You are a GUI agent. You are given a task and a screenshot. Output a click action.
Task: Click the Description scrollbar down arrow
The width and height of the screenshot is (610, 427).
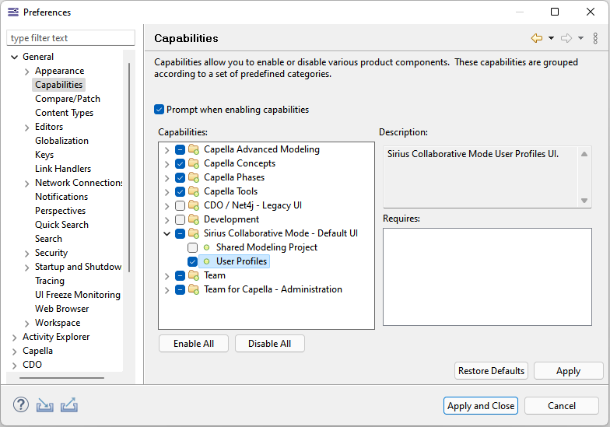pyautogui.click(x=585, y=201)
